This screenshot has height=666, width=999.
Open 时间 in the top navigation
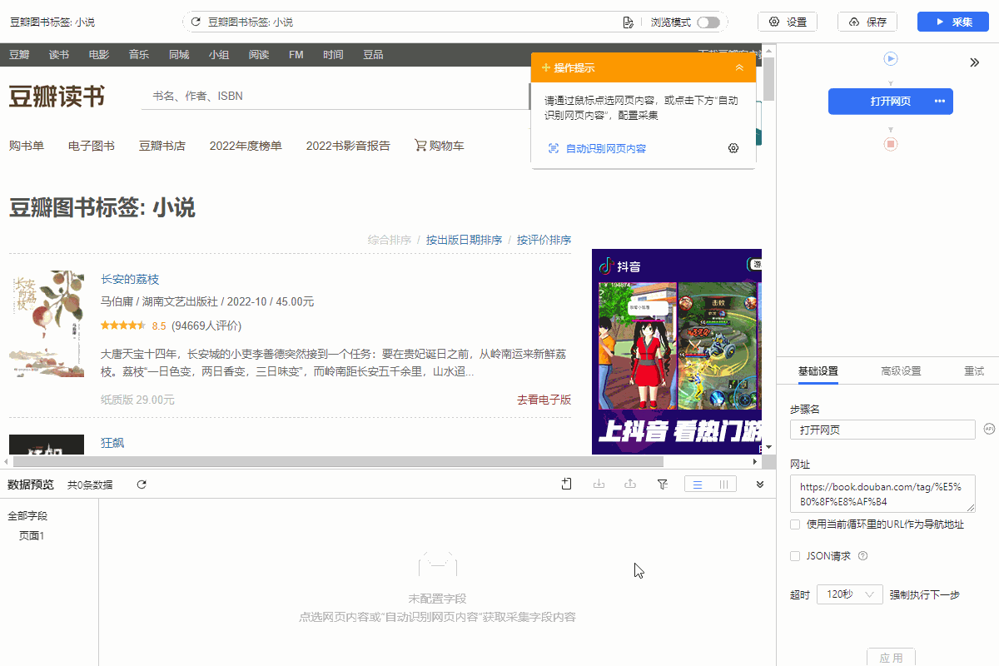click(333, 55)
